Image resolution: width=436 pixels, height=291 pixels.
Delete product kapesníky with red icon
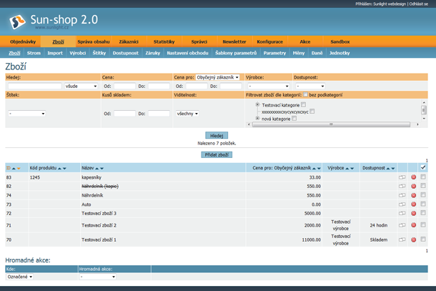click(413, 177)
